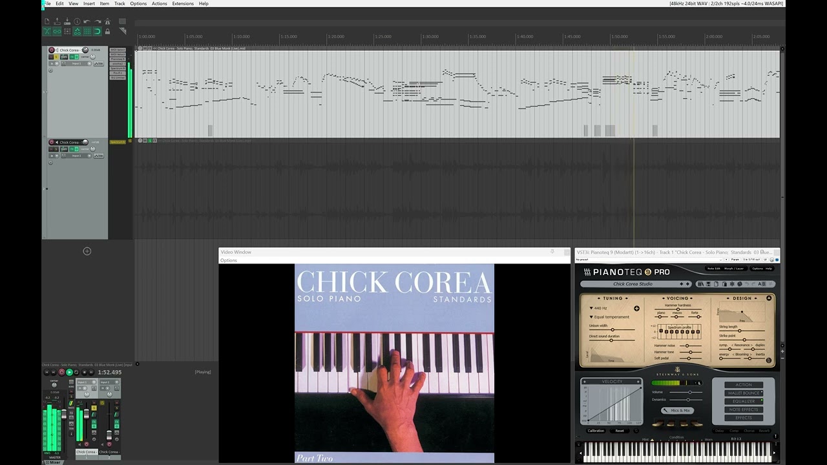Arm record on second Chick Corea track
This screenshot has height=465, width=827.
click(x=51, y=142)
